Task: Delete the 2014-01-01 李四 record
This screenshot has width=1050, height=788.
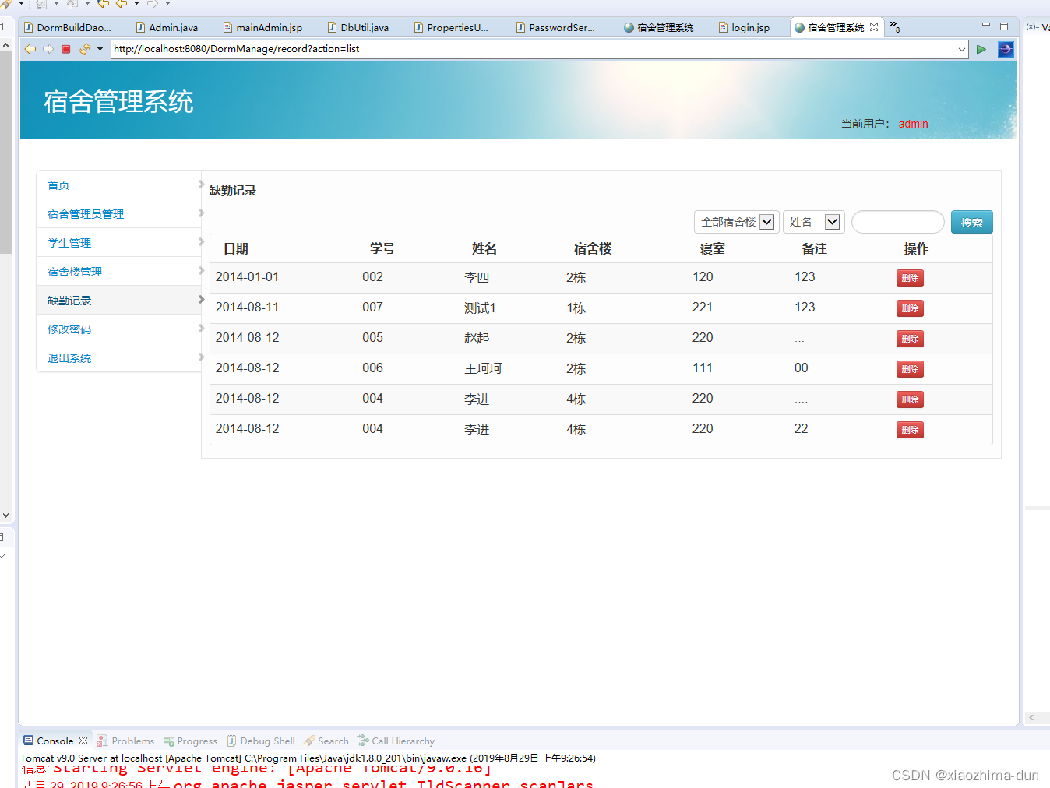Action: [910, 278]
